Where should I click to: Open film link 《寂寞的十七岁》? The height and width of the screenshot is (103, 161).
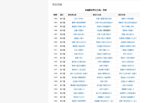(130, 38)
